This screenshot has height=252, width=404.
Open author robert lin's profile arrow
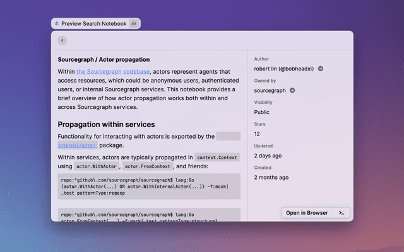point(321,68)
